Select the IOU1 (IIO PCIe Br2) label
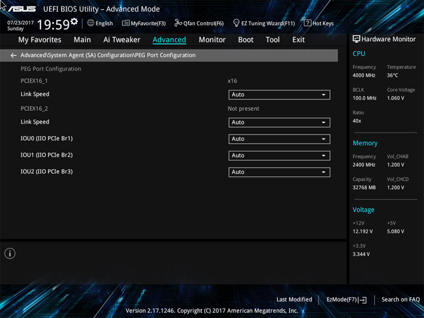The height and width of the screenshot is (318, 424). click(47, 155)
